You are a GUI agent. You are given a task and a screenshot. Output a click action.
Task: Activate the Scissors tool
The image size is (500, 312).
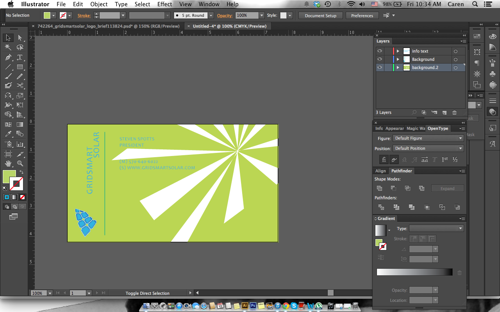click(x=20, y=85)
